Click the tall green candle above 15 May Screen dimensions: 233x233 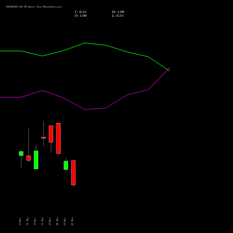tap(36, 160)
